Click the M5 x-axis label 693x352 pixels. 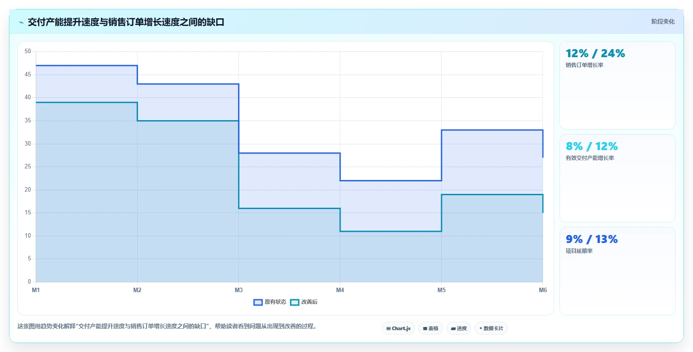point(441,290)
